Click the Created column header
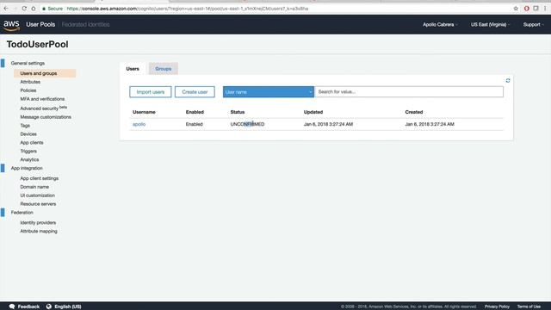 [414, 112]
